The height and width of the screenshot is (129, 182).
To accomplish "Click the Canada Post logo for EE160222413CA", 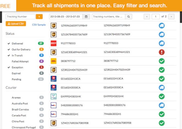I will coord(53,79).
